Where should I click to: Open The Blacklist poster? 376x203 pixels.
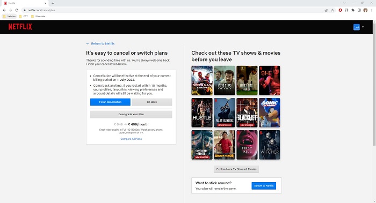247,112
